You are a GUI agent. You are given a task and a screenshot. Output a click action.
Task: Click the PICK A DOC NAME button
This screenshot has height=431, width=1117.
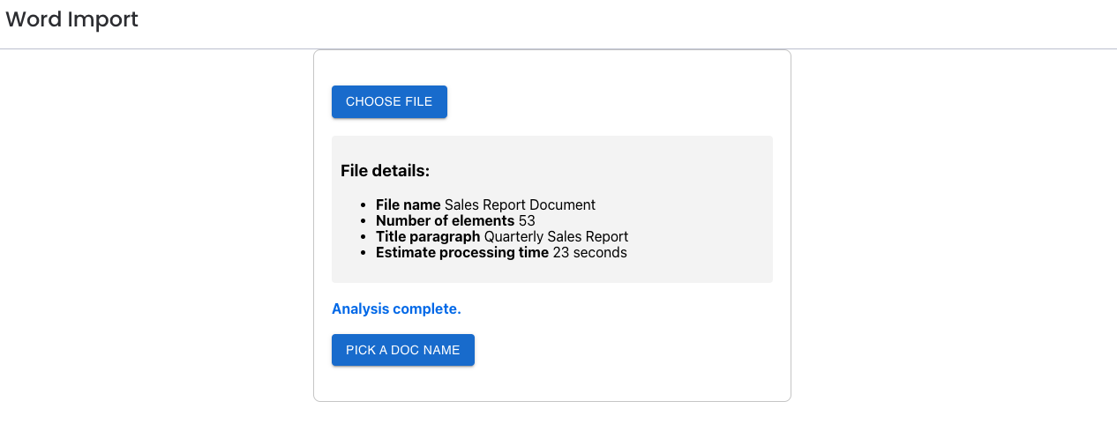(403, 350)
